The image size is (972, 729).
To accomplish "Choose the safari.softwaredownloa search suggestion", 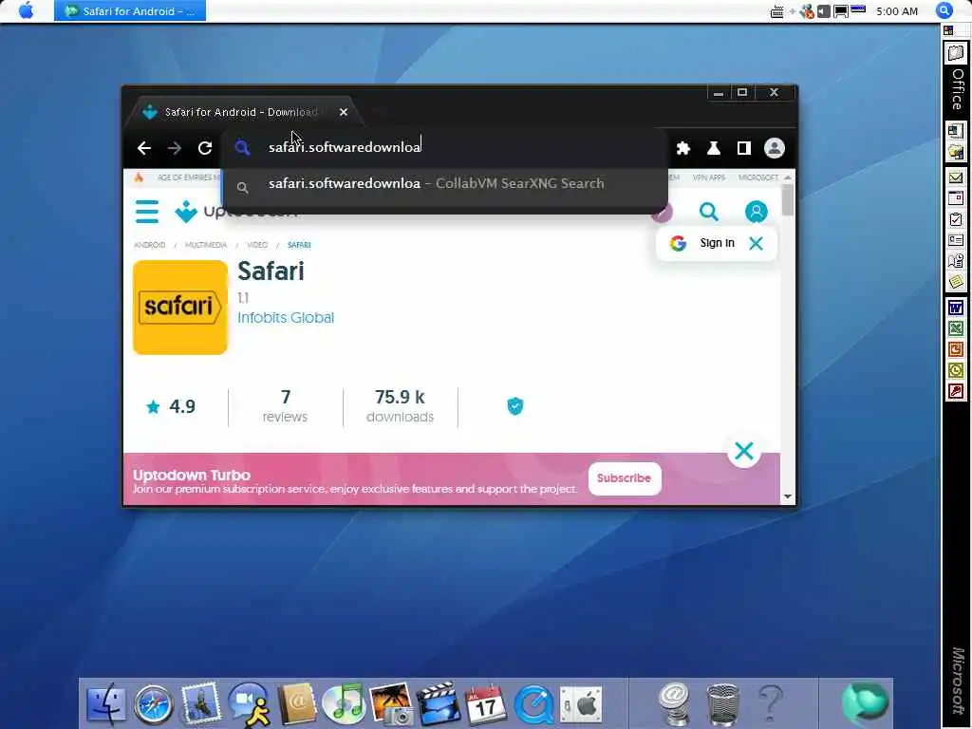I will (x=444, y=184).
